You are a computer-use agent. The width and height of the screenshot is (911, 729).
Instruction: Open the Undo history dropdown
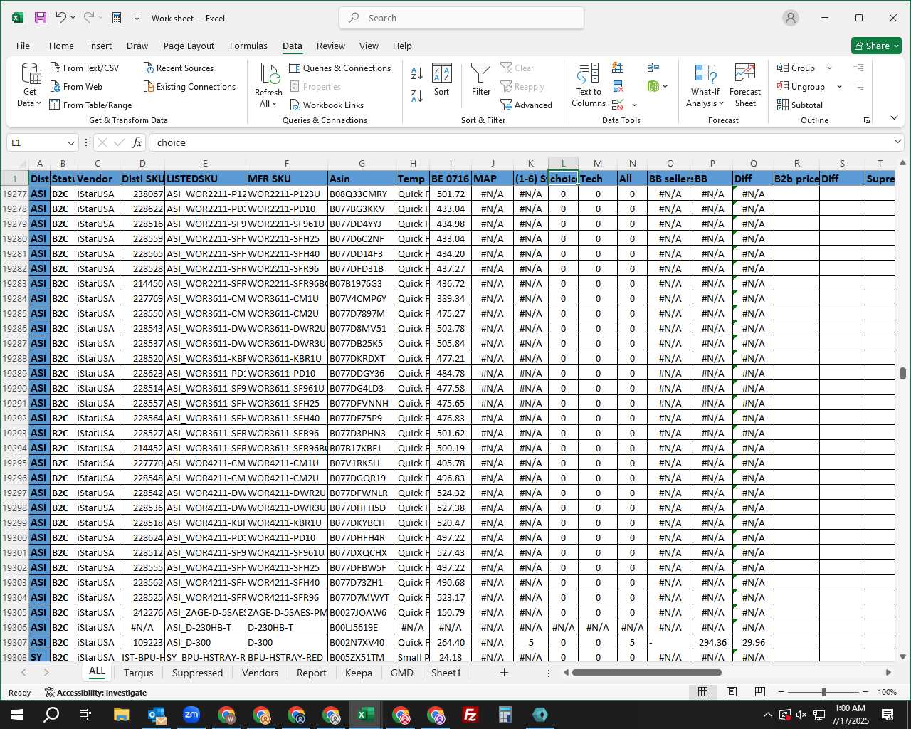click(x=73, y=18)
